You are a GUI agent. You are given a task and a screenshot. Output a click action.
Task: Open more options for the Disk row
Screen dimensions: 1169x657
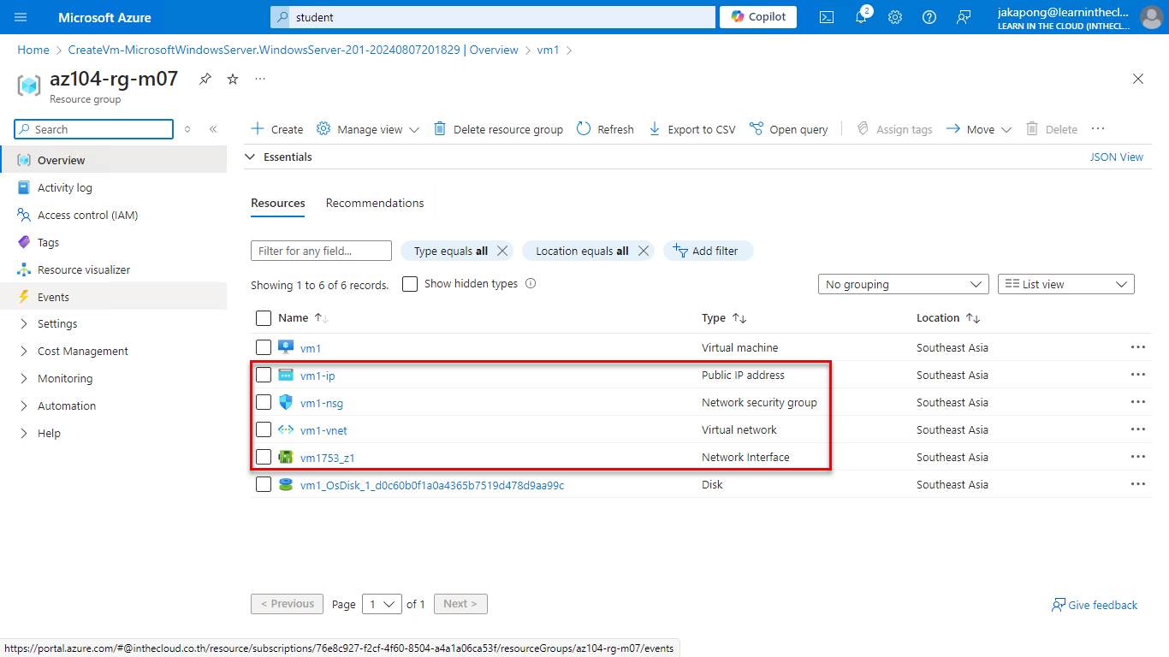click(x=1137, y=484)
